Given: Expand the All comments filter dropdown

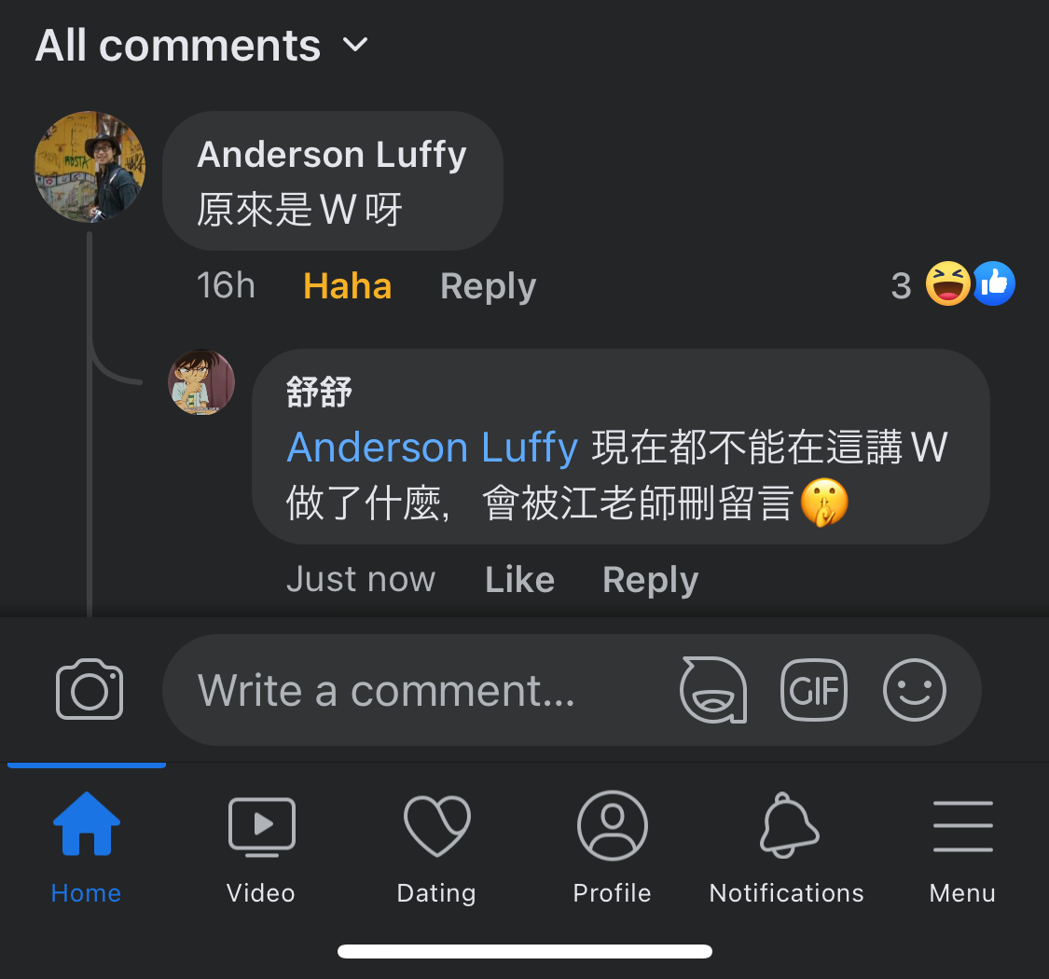Looking at the screenshot, I should click(x=201, y=46).
